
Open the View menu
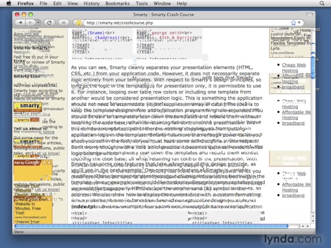72,4
